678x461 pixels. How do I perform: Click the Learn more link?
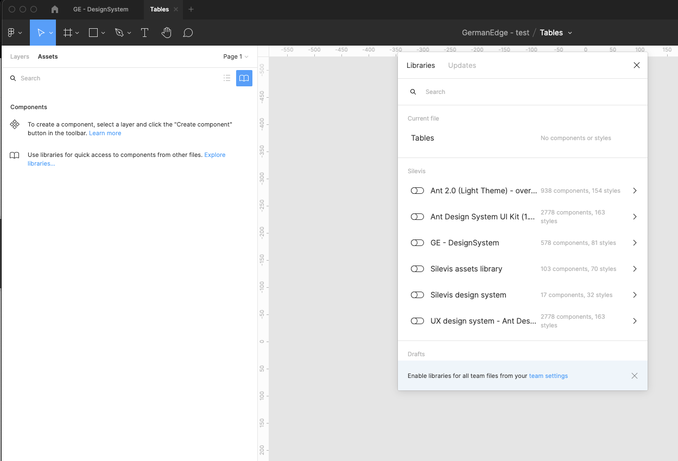point(105,133)
